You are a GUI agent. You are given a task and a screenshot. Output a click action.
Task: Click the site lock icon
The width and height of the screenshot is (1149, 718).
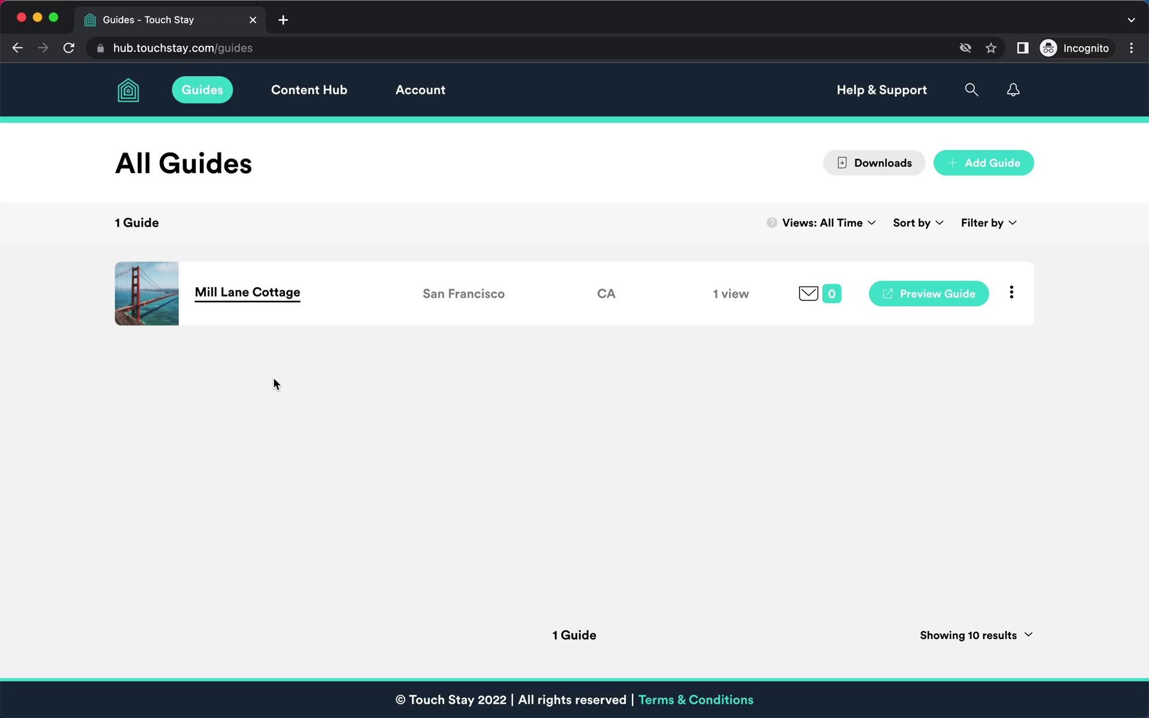point(101,48)
